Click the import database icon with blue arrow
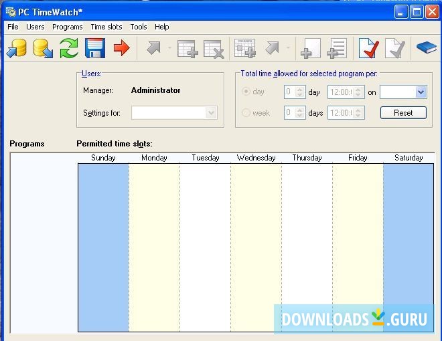This screenshot has width=442, height=341. click(17, 48)
